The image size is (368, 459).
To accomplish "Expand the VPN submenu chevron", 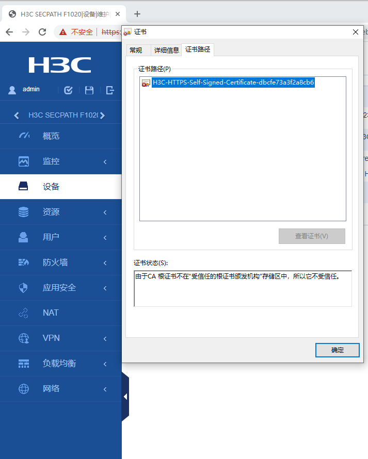I will tap(105, 339).
